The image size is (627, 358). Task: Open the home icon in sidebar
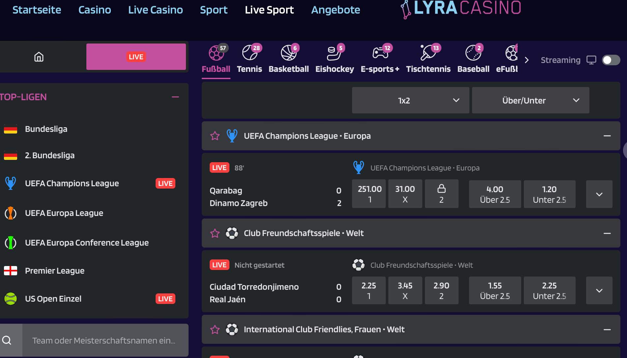[x=39, y=57]
